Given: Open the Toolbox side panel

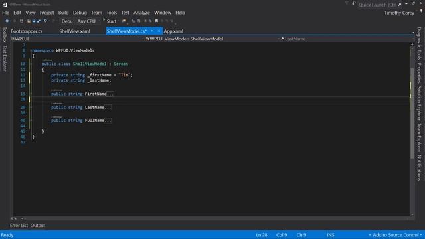Looking at the screenshot, I should coord(5,35).
